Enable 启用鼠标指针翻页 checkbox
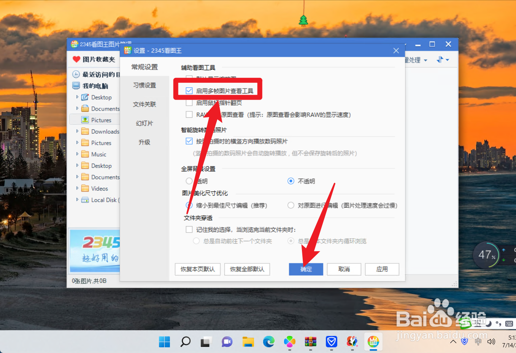 point(189,103)
